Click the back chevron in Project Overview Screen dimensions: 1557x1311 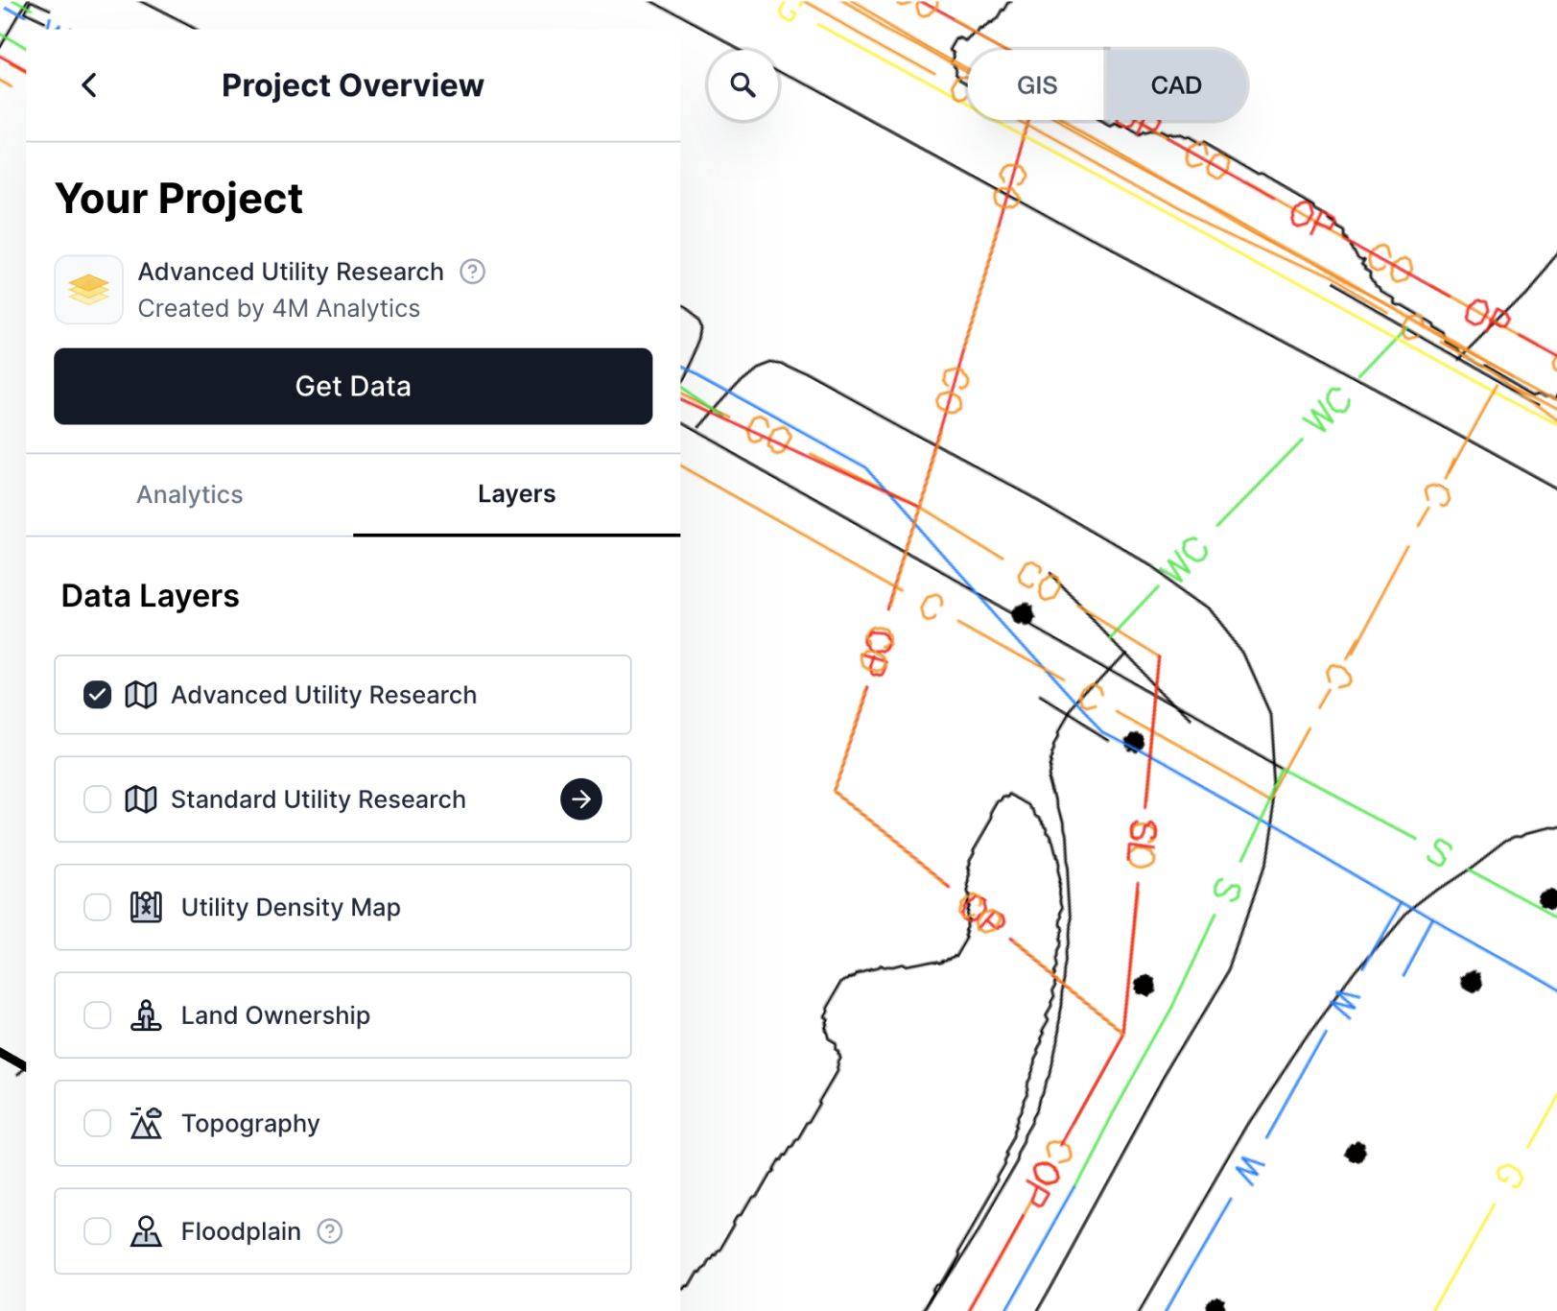(88, 84)
